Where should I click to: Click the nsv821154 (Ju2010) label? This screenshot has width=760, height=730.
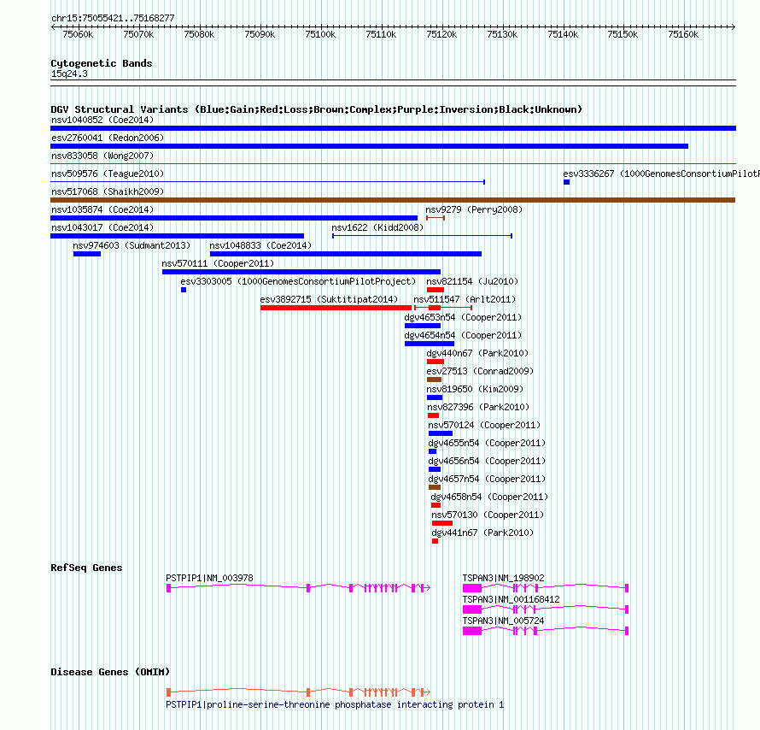tap(472, 281)
